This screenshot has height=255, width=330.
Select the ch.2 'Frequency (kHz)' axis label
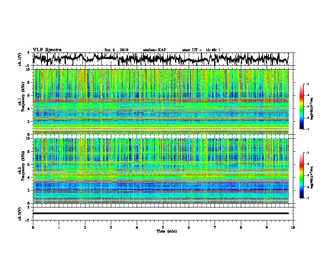[23, 166]
